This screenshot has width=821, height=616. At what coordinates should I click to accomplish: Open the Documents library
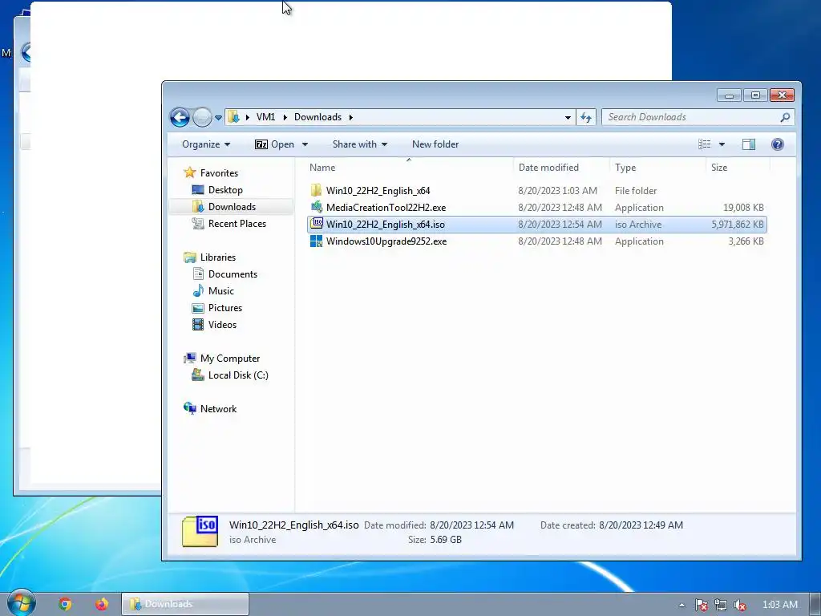pos(233,274)
